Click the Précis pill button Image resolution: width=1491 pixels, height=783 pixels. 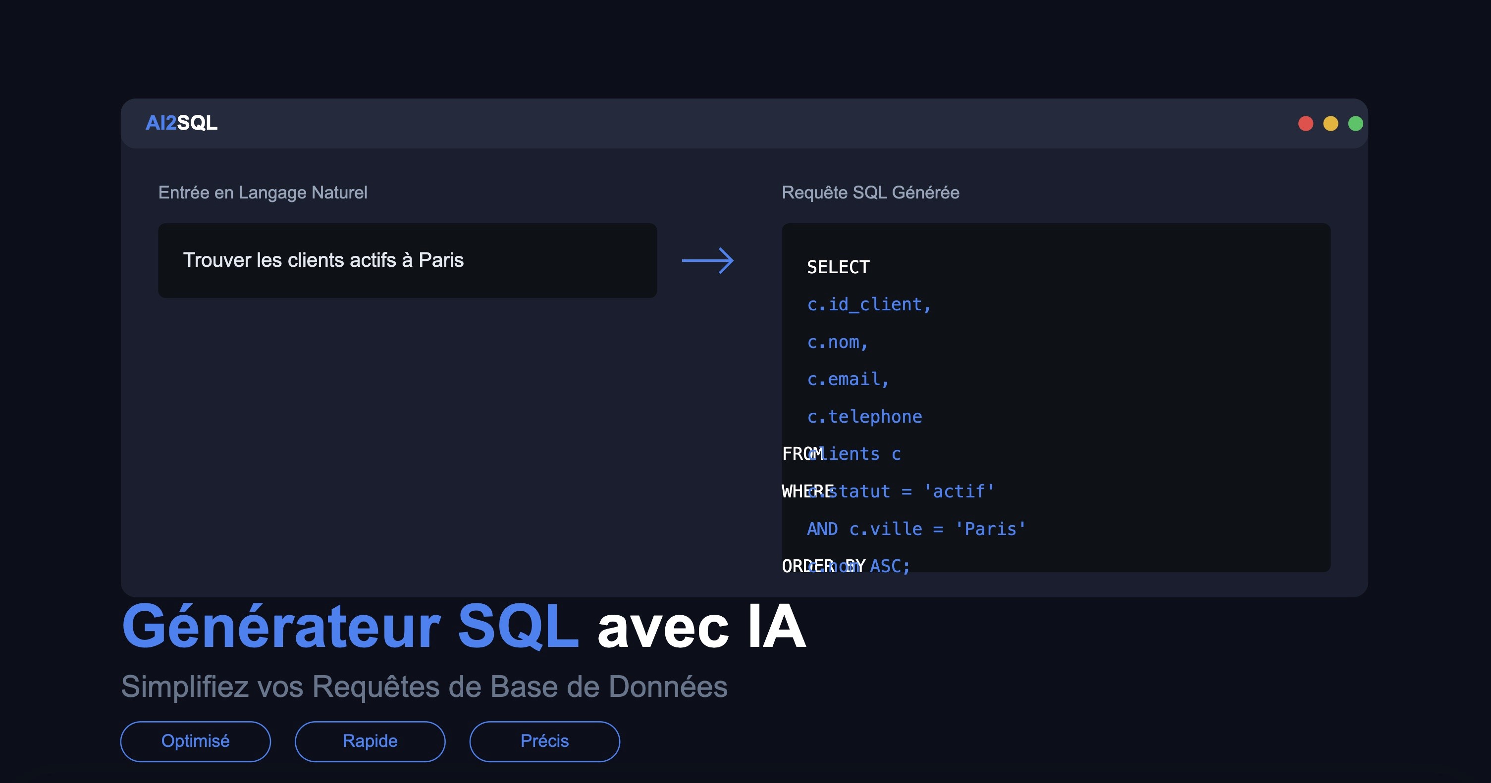[545, 741]
